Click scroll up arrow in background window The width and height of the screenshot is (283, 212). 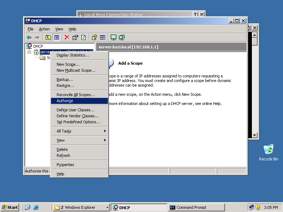[x=254, y=35]
